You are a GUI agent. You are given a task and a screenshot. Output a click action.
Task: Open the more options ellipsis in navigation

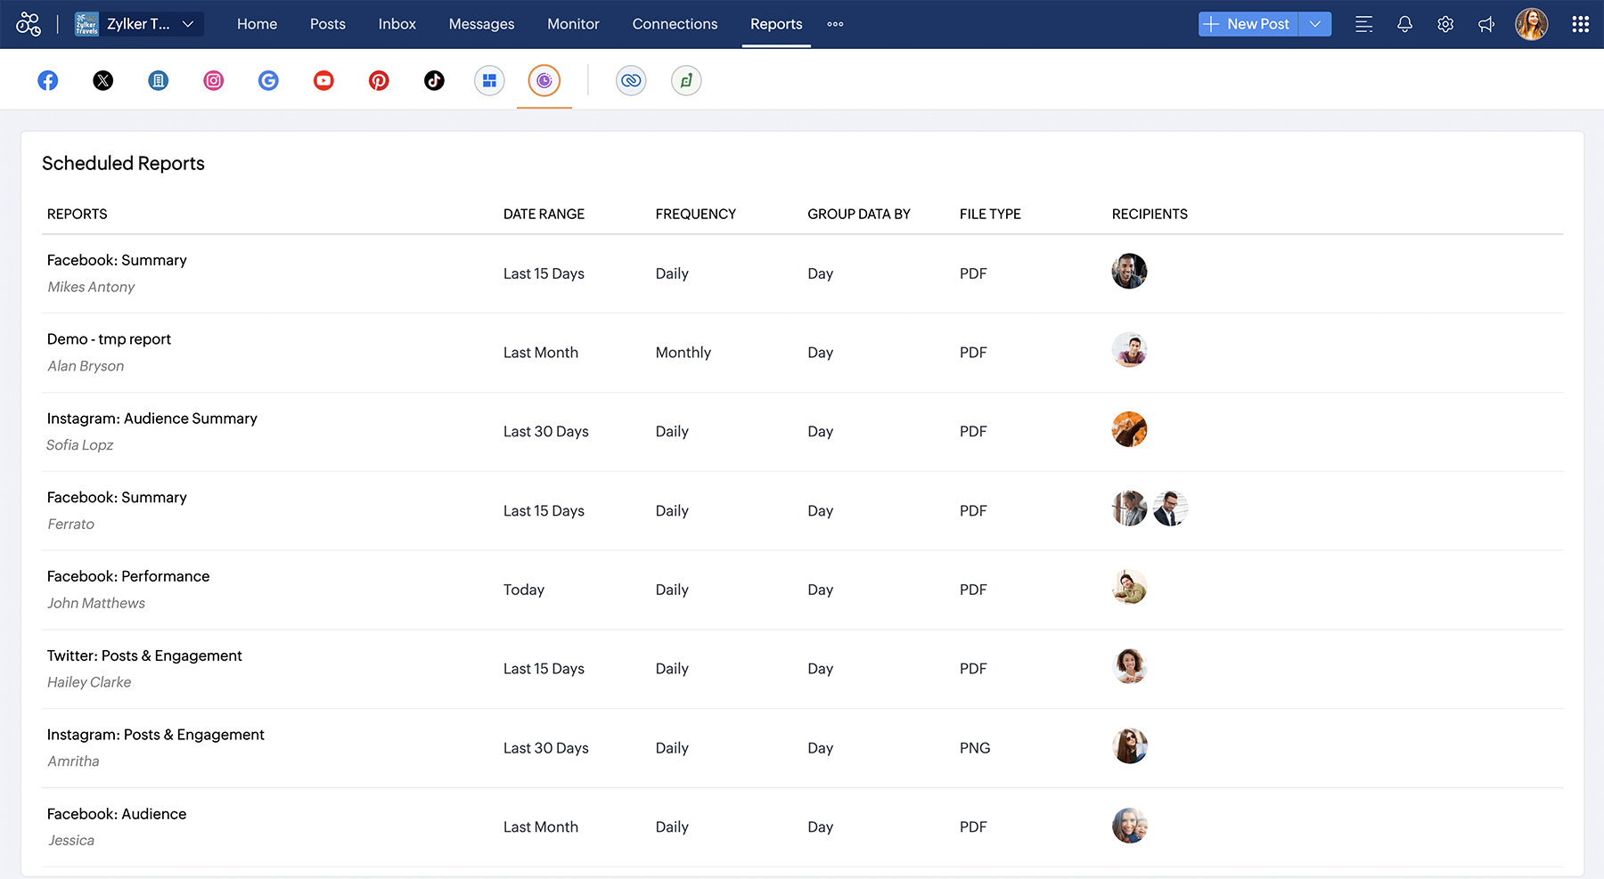tap(835, 24)
